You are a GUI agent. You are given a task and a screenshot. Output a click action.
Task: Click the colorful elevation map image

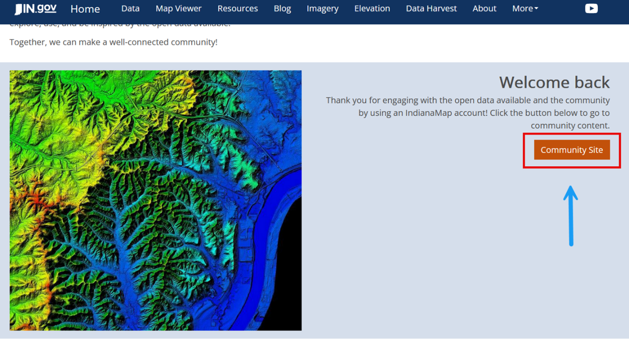[155, 200]
